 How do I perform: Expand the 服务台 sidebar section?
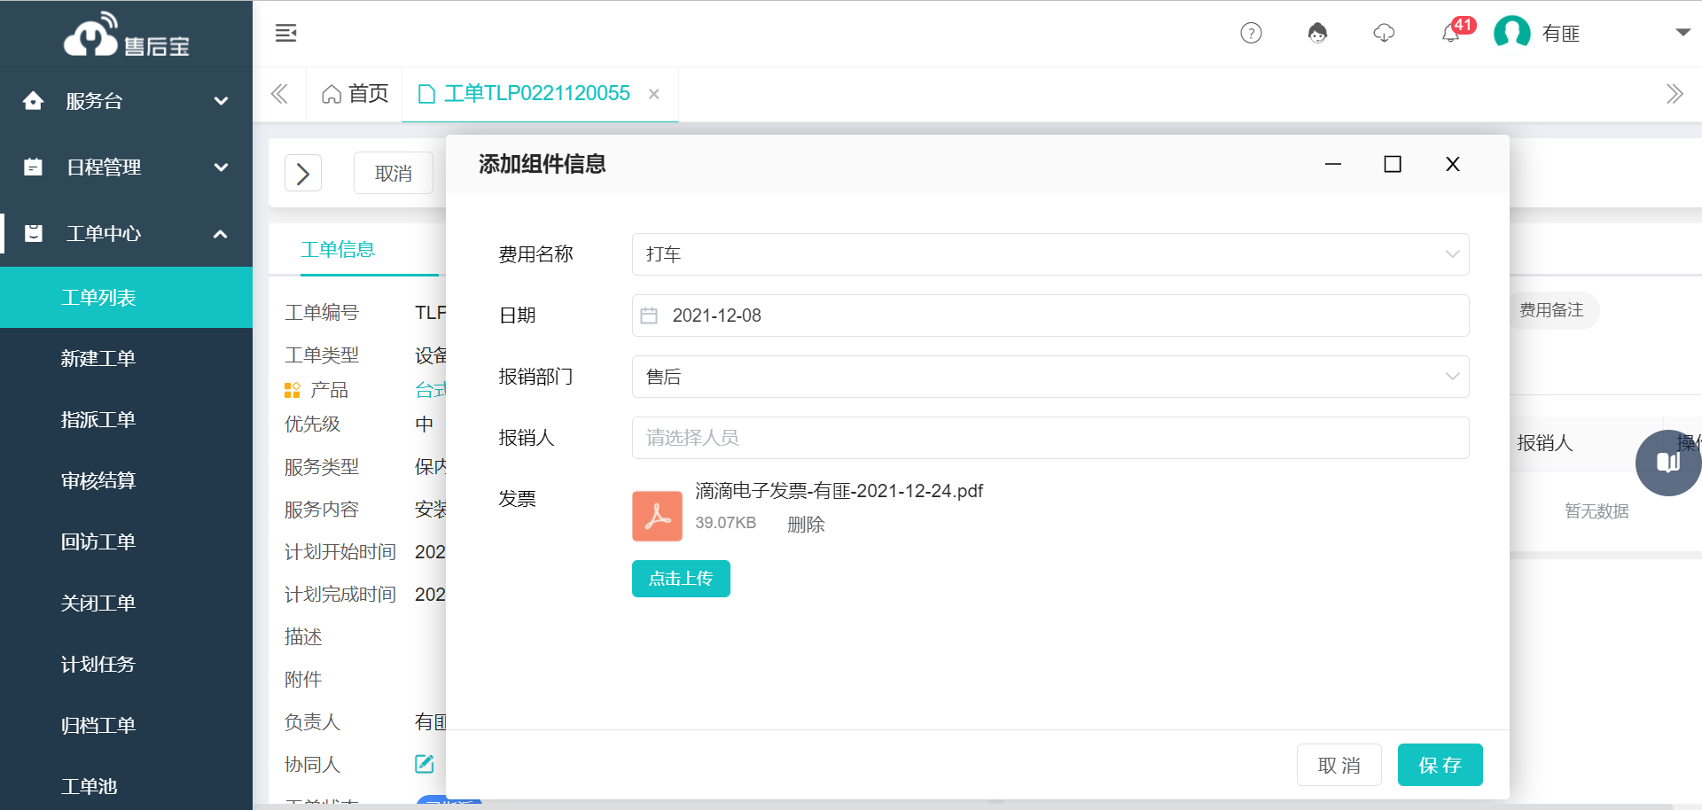pos(126,99)
